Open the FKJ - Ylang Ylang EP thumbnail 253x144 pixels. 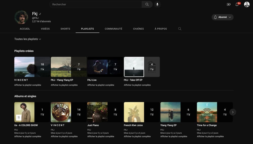click(69, 67)
